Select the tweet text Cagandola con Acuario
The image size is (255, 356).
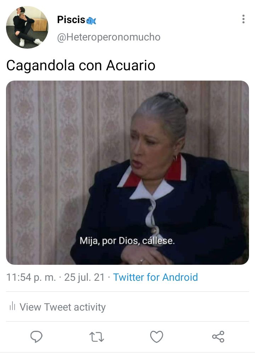click(x=81, y=66)
